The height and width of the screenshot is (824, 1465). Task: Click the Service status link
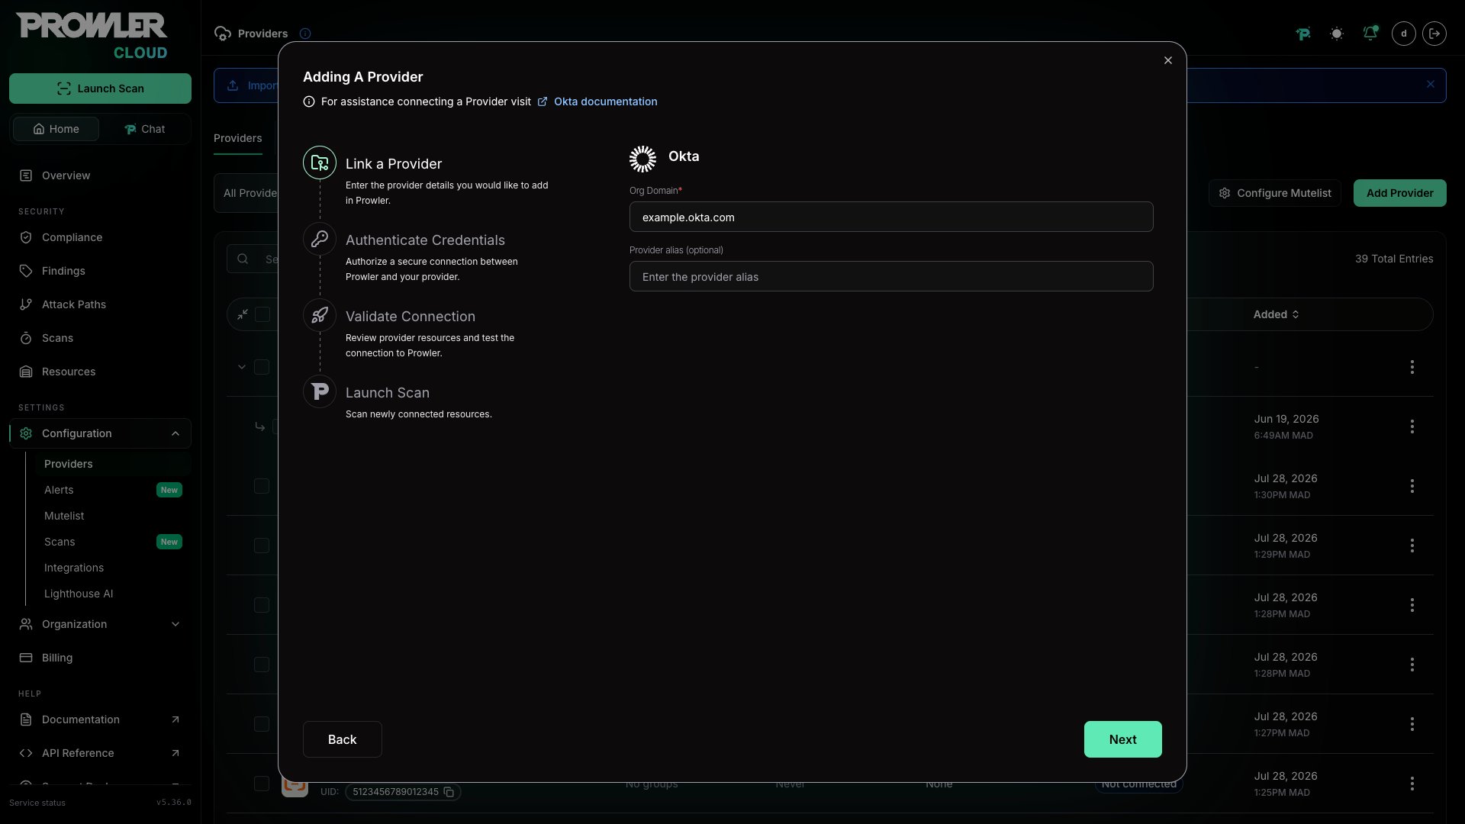pyautogui.click(x=37, y=803)
